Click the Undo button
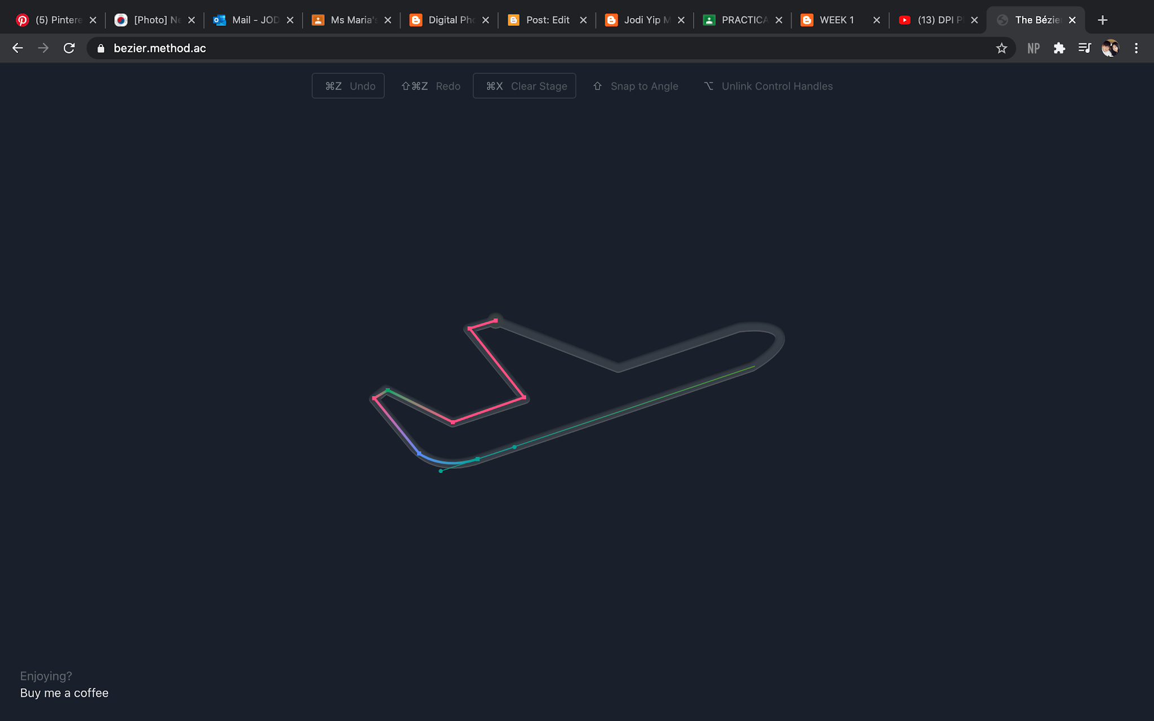 348,86
